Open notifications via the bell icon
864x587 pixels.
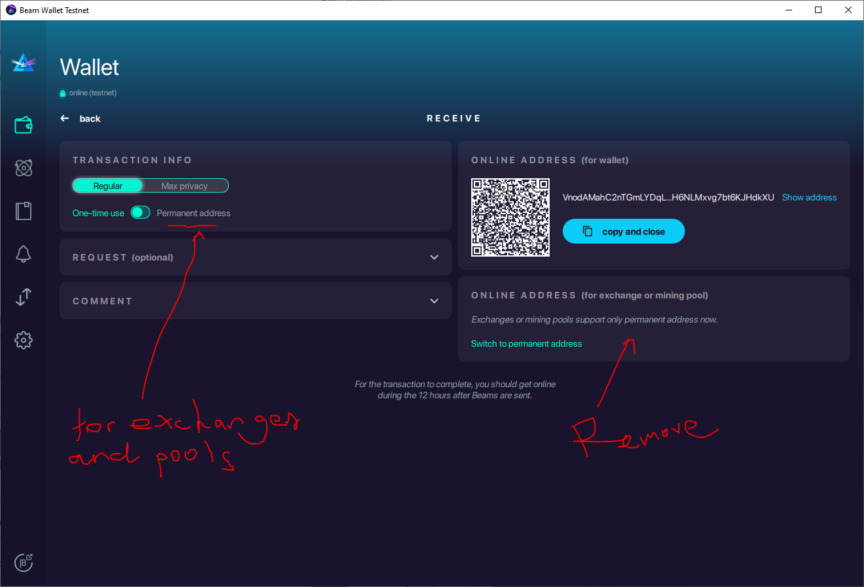[24, 254]
